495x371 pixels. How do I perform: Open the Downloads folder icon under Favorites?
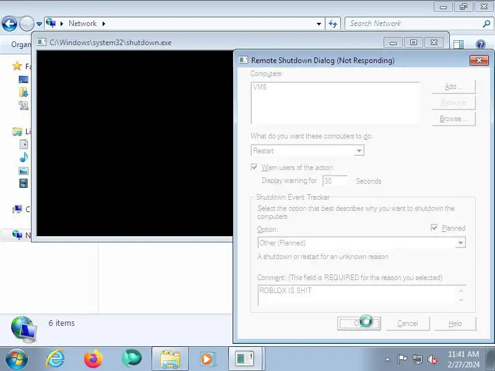pyautogui.click(x=24, y=92)
